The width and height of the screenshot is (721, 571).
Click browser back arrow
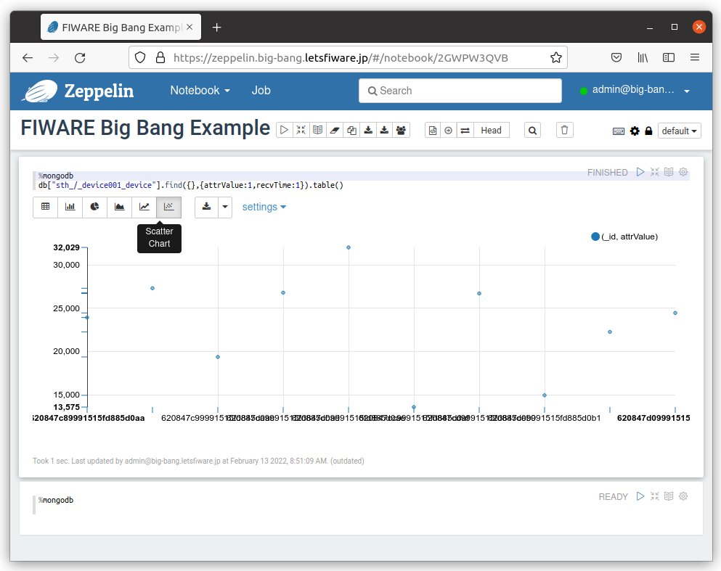28,57
